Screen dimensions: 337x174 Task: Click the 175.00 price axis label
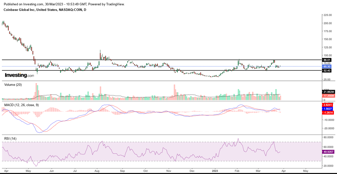pyautogui.click(x=328, y=31)
